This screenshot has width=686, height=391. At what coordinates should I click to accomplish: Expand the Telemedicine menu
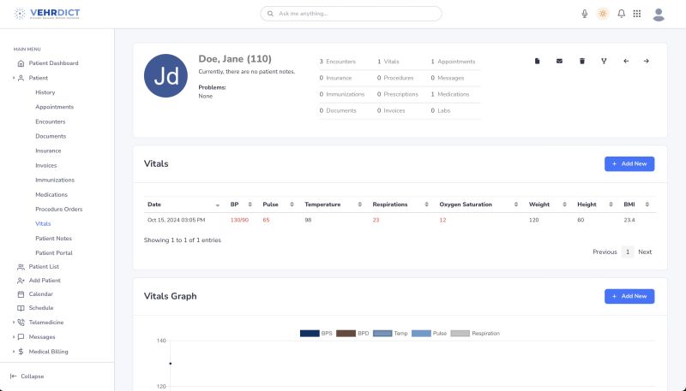14,323
